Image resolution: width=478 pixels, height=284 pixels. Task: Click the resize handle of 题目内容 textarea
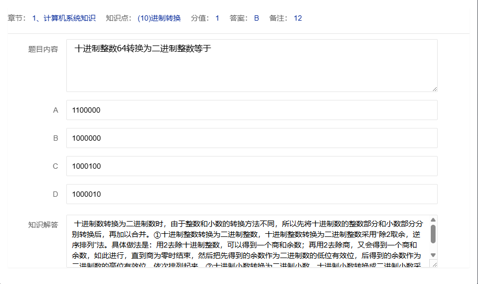(434, 89)
